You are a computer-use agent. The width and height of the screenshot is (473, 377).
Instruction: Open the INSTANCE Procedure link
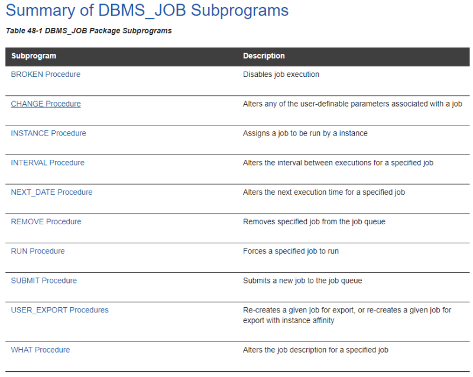click(x=48, y=133)
